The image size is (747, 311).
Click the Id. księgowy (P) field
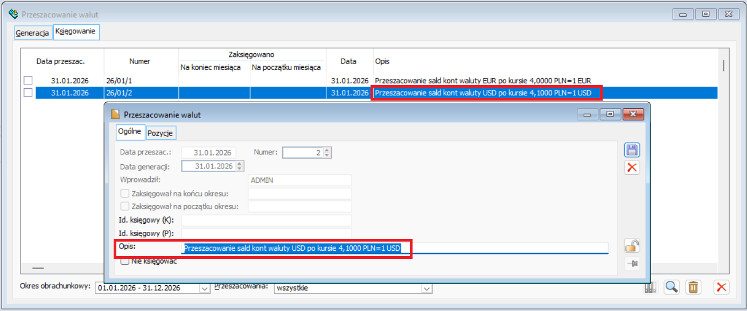pos(267,234)
